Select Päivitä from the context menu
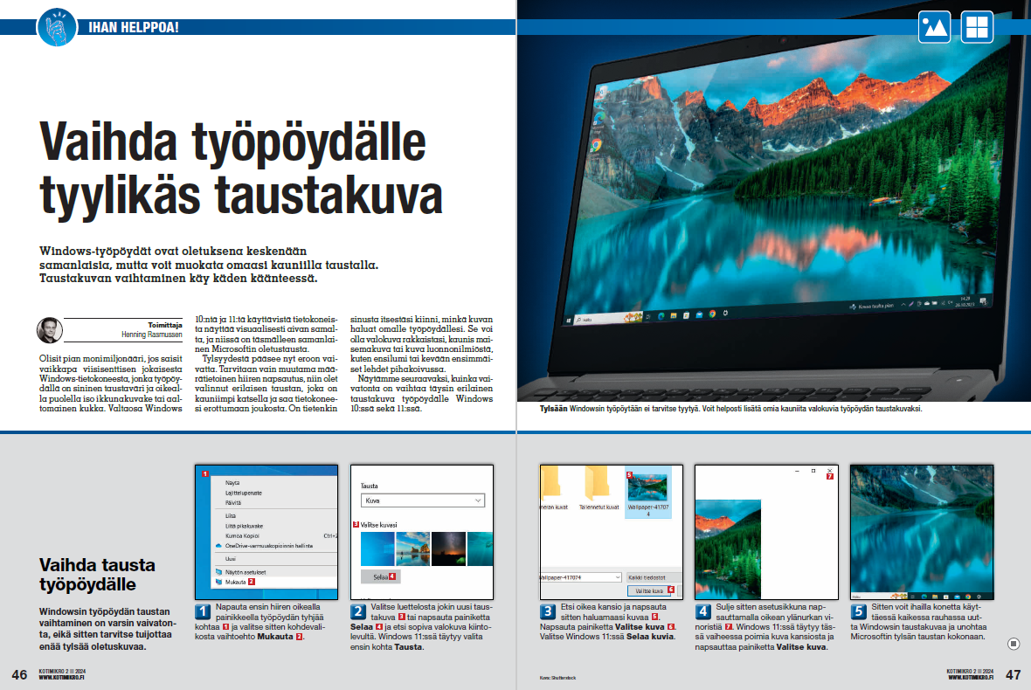Screen dimensions: 1031x690 pos(232,502)
